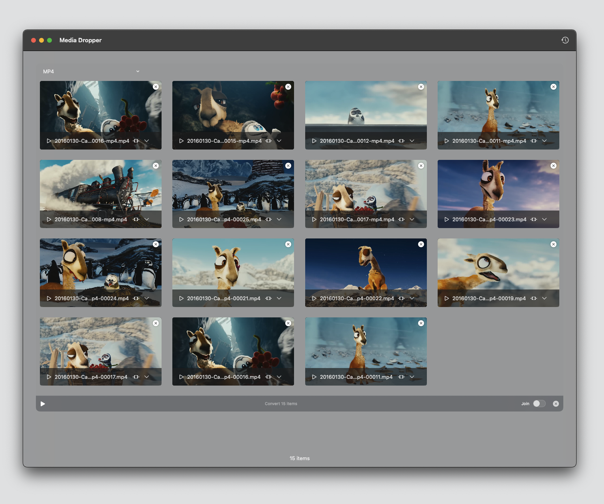Remove 0011-mp4.mp4 from the list

553,87
